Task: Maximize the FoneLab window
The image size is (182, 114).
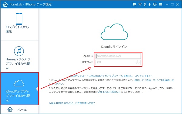Action: click(173, 5)
